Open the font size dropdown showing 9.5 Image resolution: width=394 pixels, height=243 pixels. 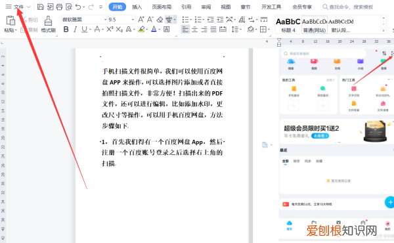pos(133,20)
